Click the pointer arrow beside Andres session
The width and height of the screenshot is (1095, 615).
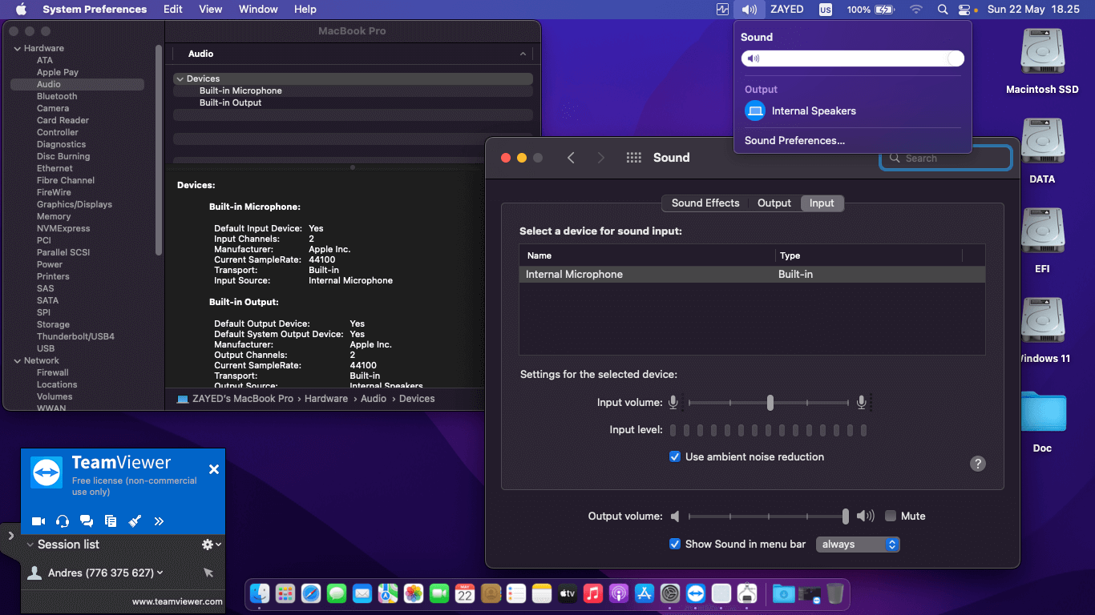click(x=208, y=573)
